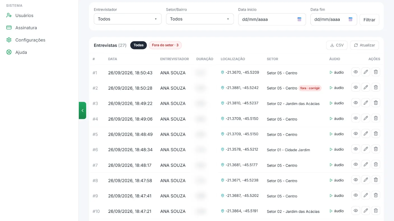
Task: Refresh the list with Atualizar
Action: click(364, 45)
